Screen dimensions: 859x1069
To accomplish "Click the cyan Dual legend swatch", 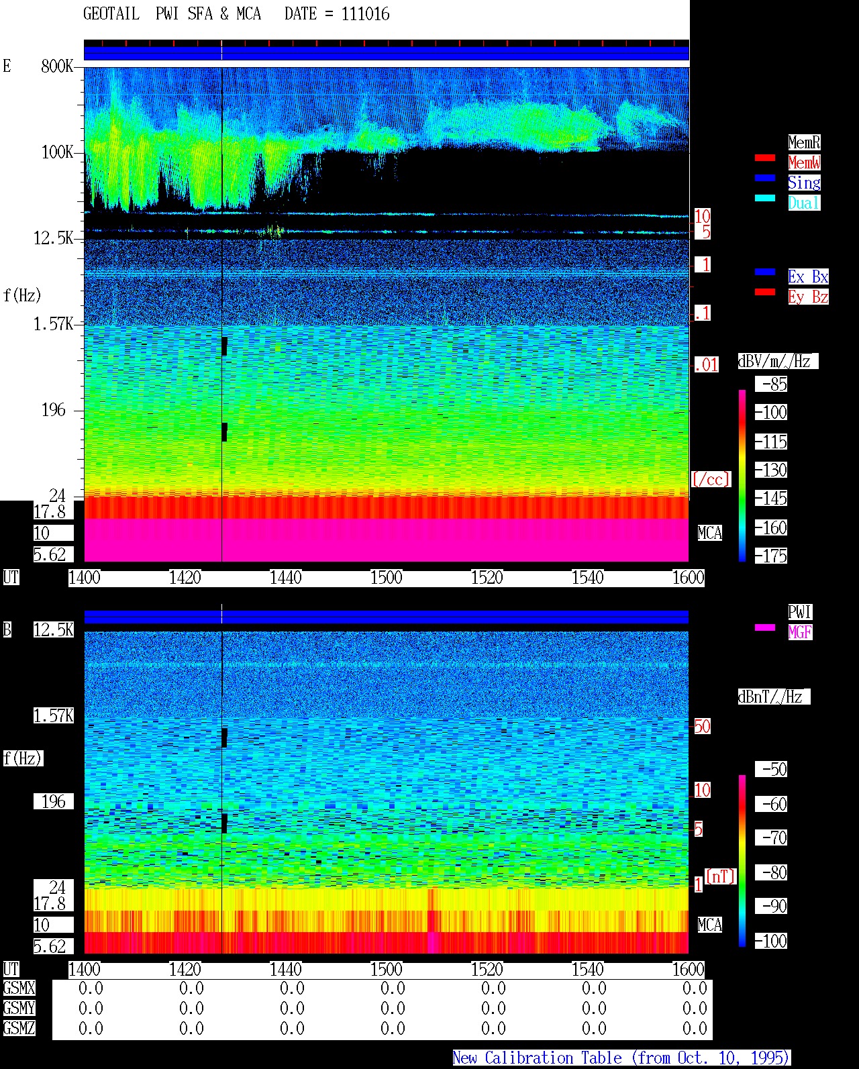I will [x=765, y=199].
